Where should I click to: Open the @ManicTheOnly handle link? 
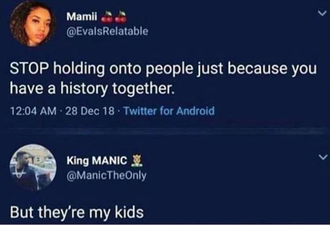(106, 174)
